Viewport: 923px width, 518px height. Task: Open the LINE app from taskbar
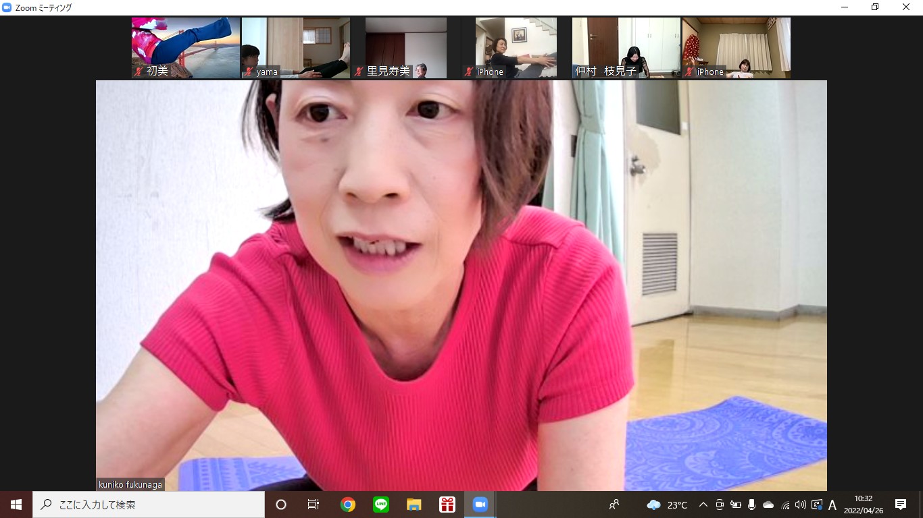coord(381,505)
